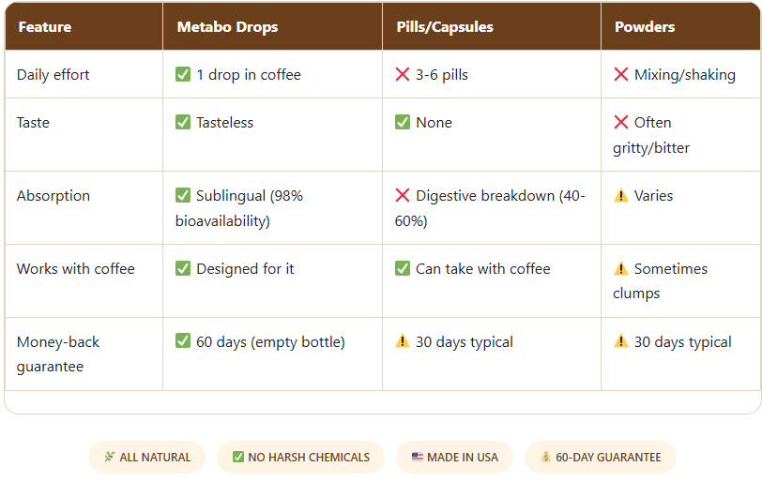762x482 pixels.
Task: Click the red X next to '3-6 pills'
Action: (403, 74)
